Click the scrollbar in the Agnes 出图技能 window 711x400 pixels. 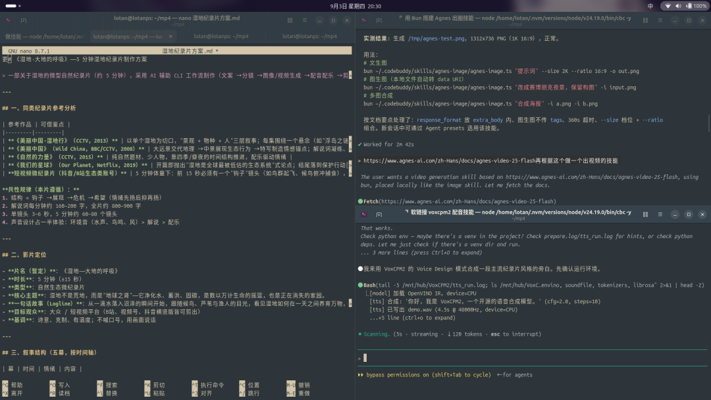pyautogui.click(x=708, y=124)
